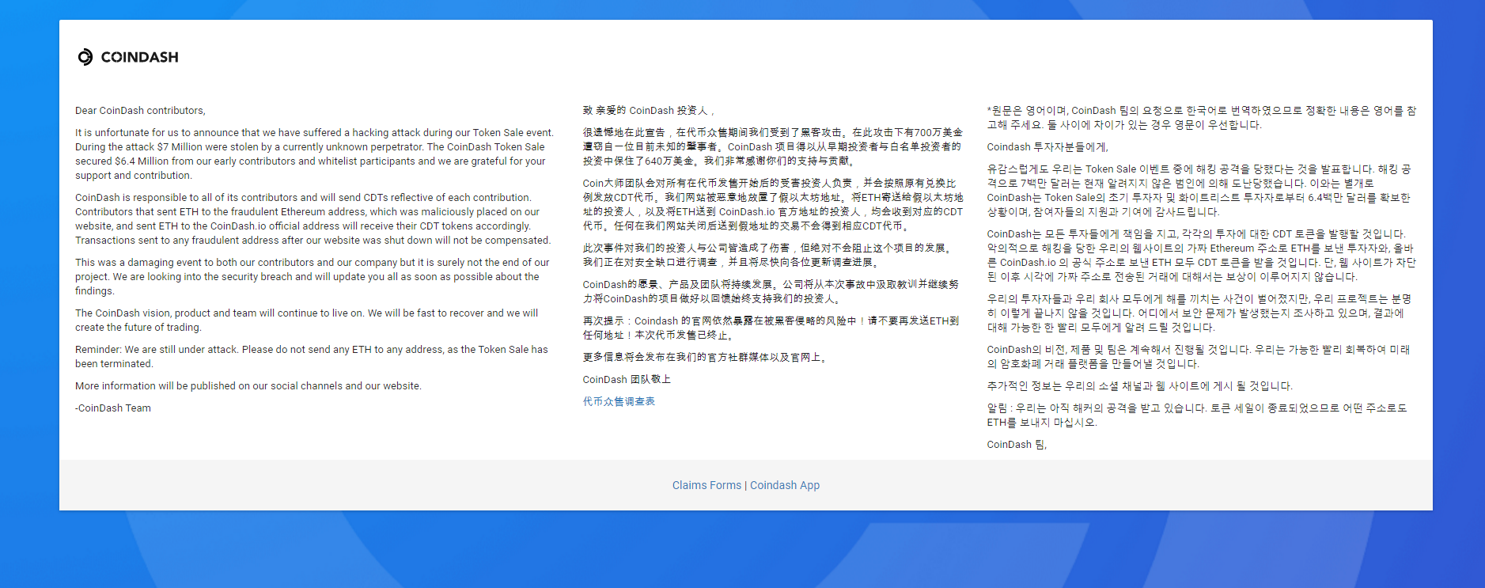Image resolution: width=1485 pixels, height=588 pixels.
Task: Click the Korean paragraph starting '알림 :'
Action: click(x=1196, y=415)
